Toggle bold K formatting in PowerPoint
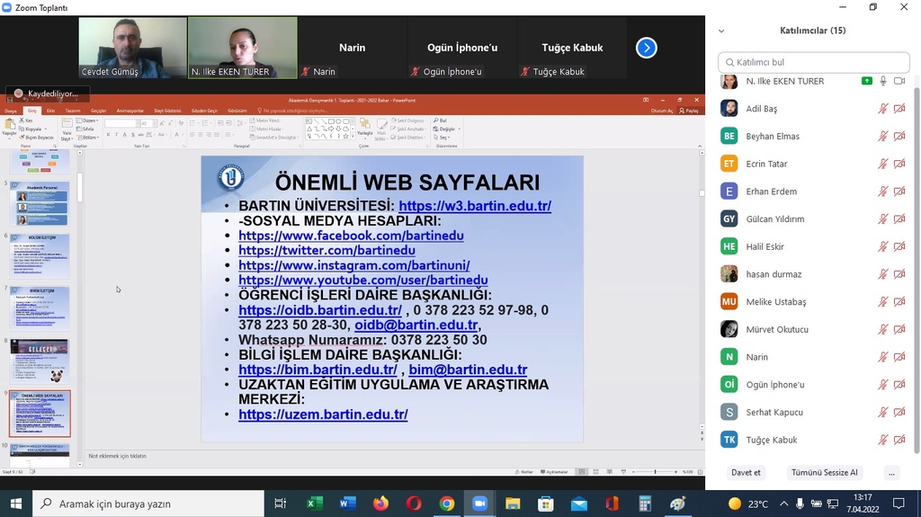The height and width of the screenshot is (517, 921). point(108,135)
